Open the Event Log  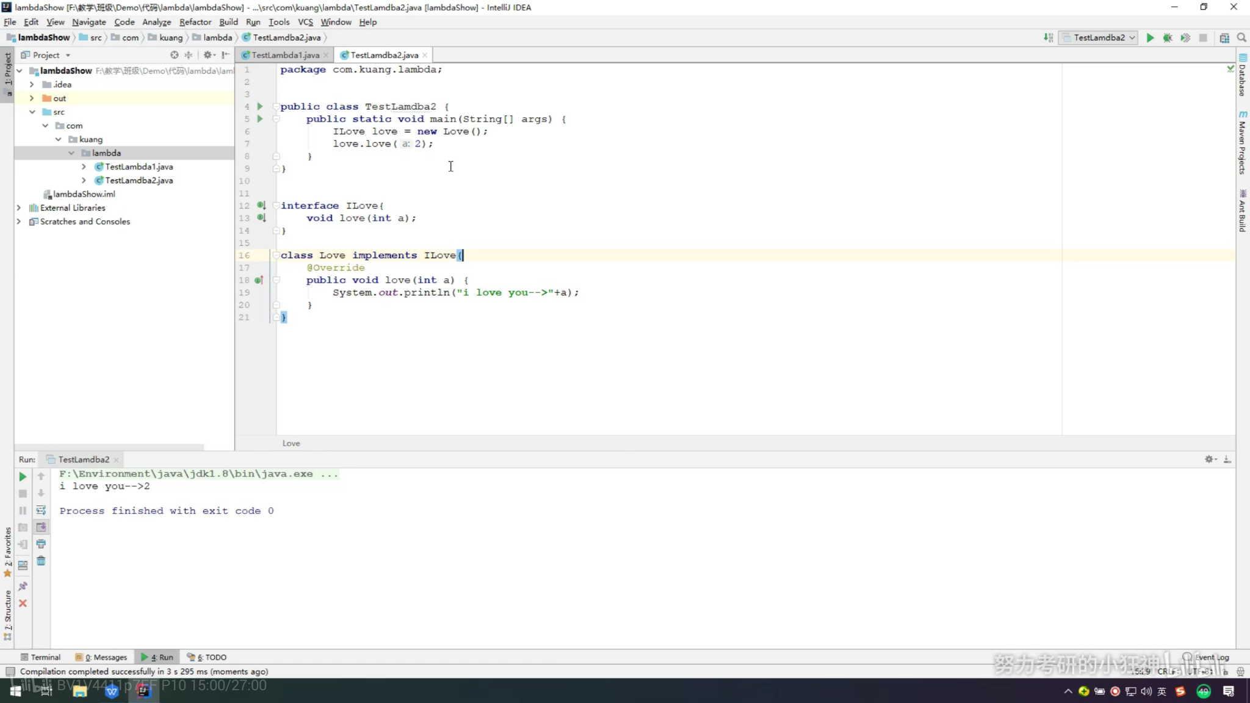(x=1206, y=657)
